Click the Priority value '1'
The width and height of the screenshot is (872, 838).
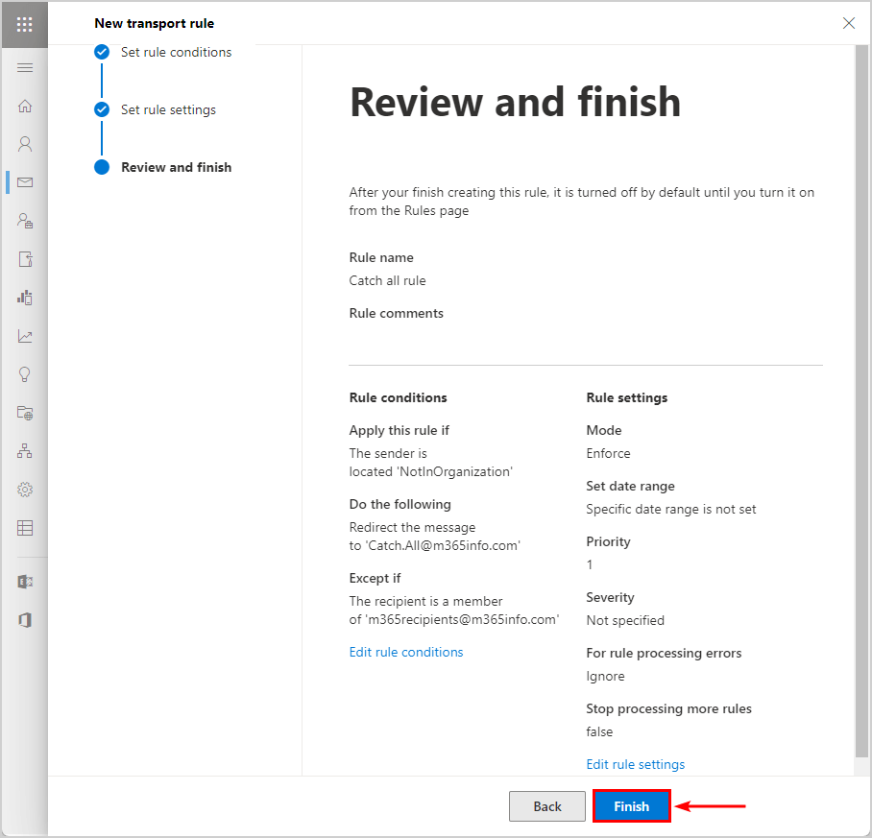coord(590,564)
